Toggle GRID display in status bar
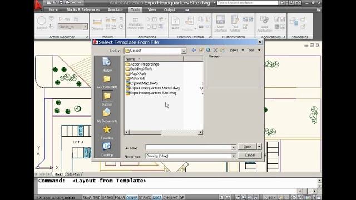356x200 pixels. (x=96, y=198)
